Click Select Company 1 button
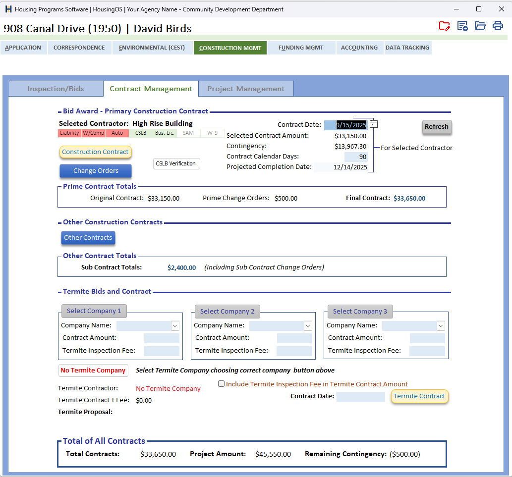Image resolution: width=512 pixels, height=477 pixels. tap(94, 311)
